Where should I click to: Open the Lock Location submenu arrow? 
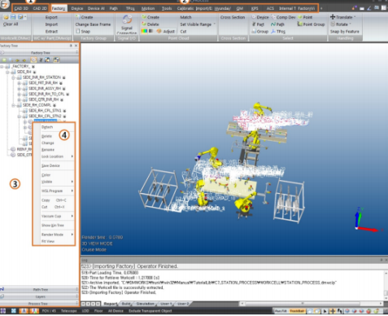click(72, 156)
